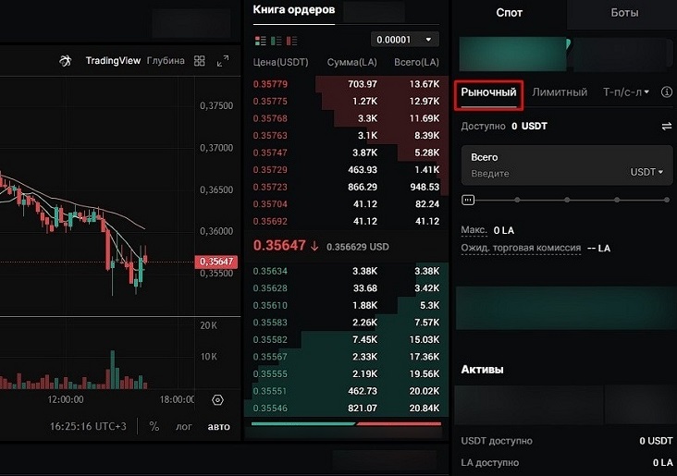
Task: Switch chart to Глубина view
Action: click(166, 61)
